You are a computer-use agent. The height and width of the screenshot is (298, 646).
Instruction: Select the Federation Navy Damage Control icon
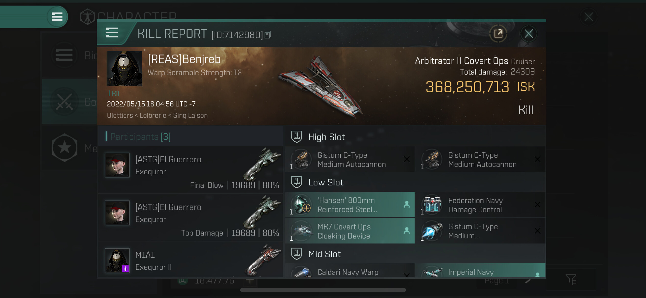pos(432,205)
